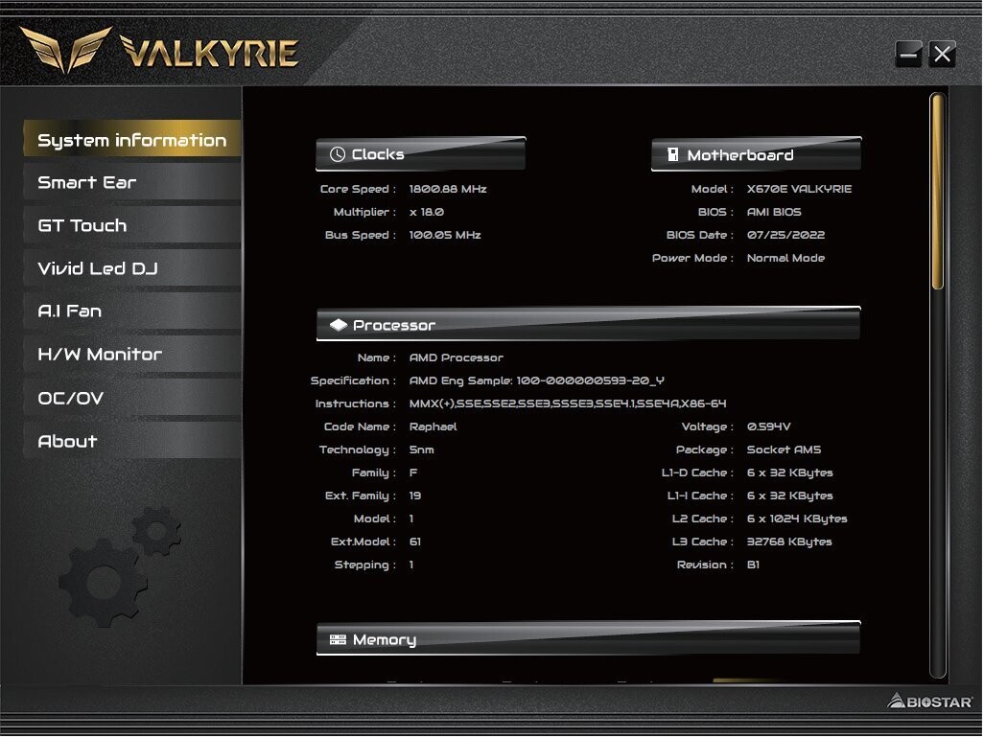
Task: Click the Biostar logo at bottom right
Action: point(928,702)
